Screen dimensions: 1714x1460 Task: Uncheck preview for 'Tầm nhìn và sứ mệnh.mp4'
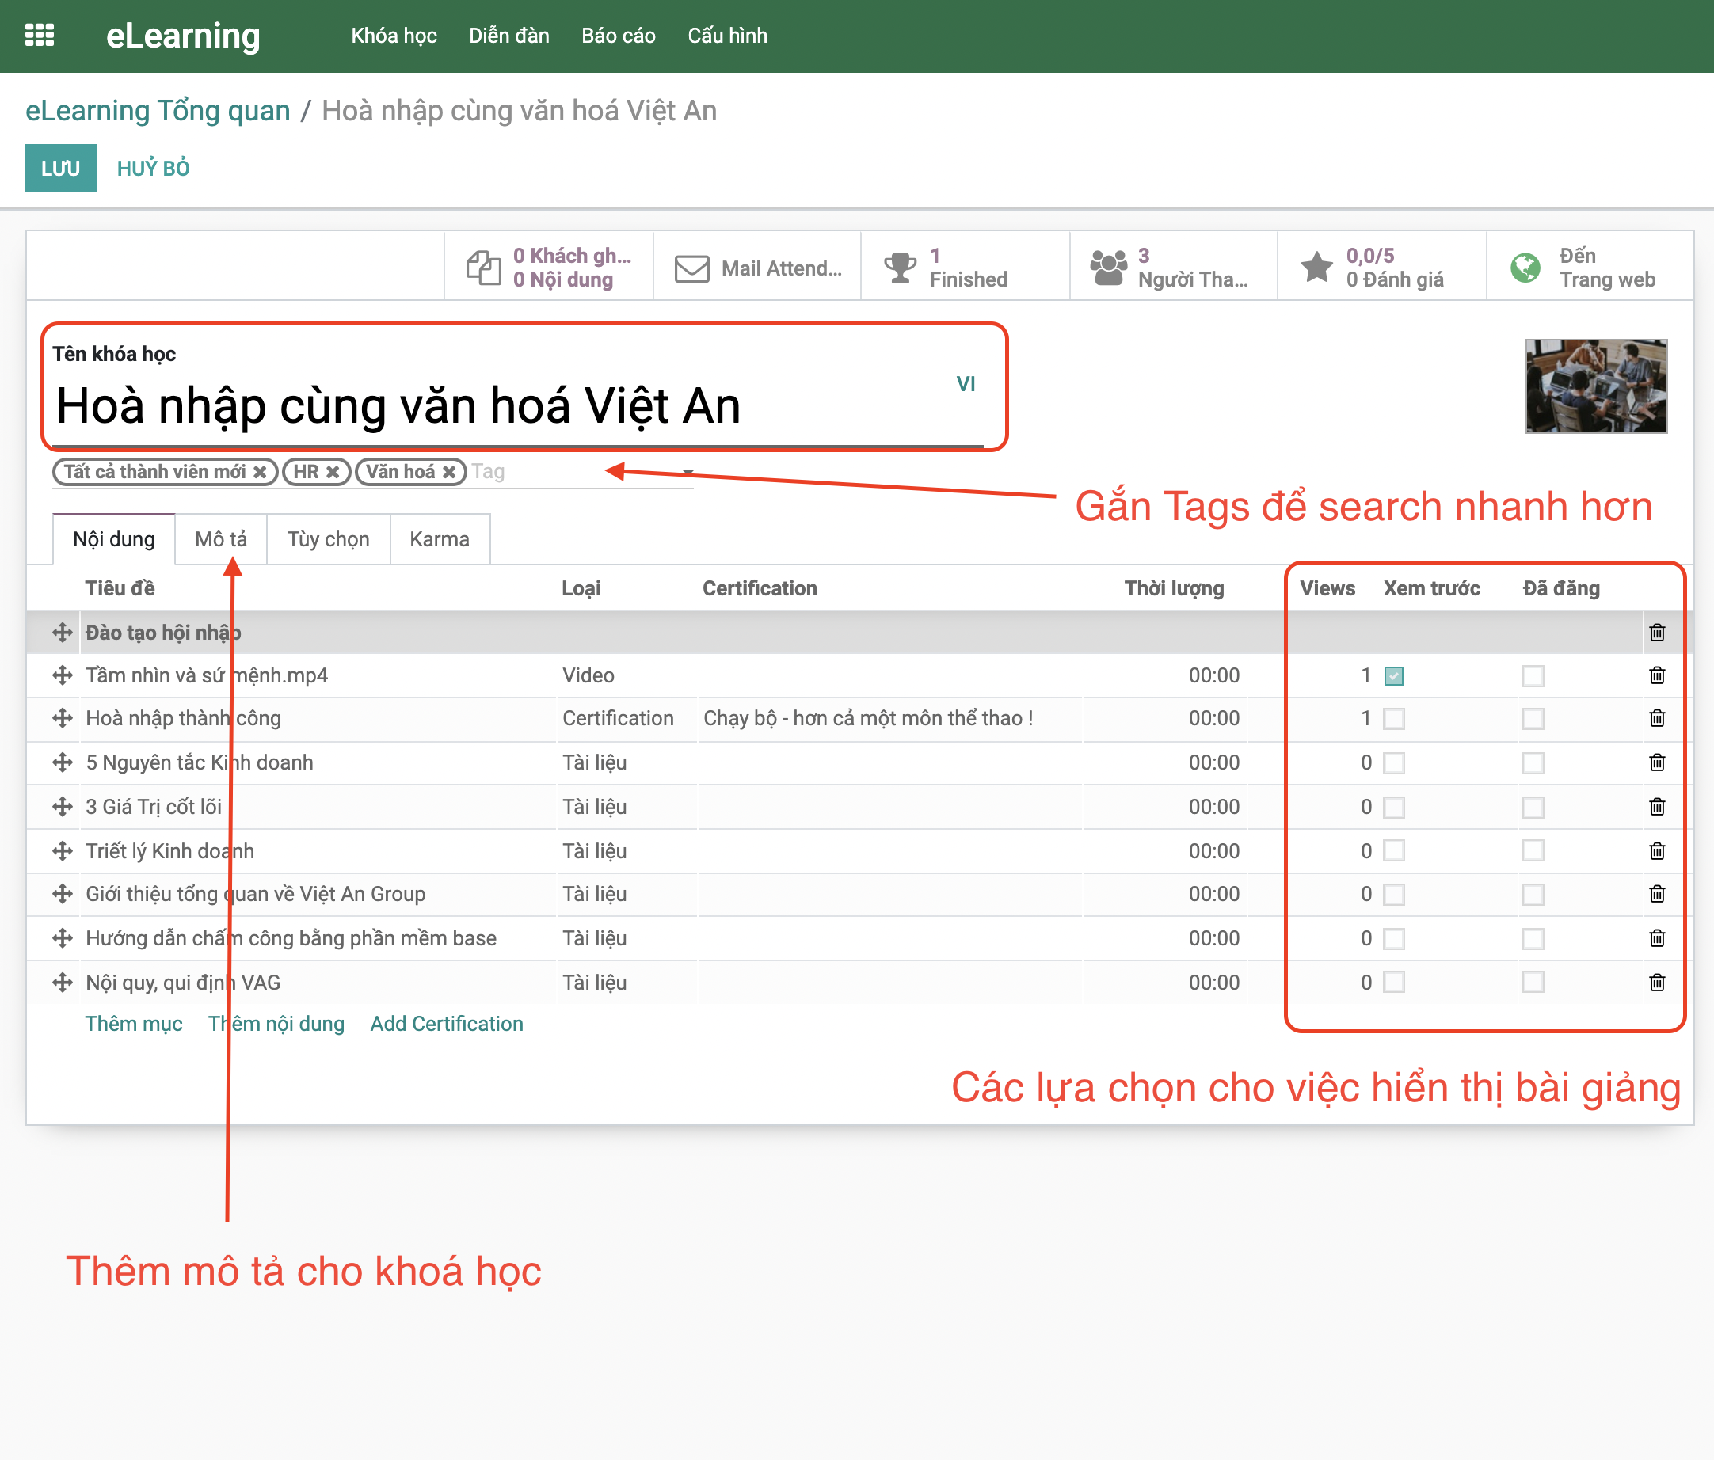pos(1394,675)
